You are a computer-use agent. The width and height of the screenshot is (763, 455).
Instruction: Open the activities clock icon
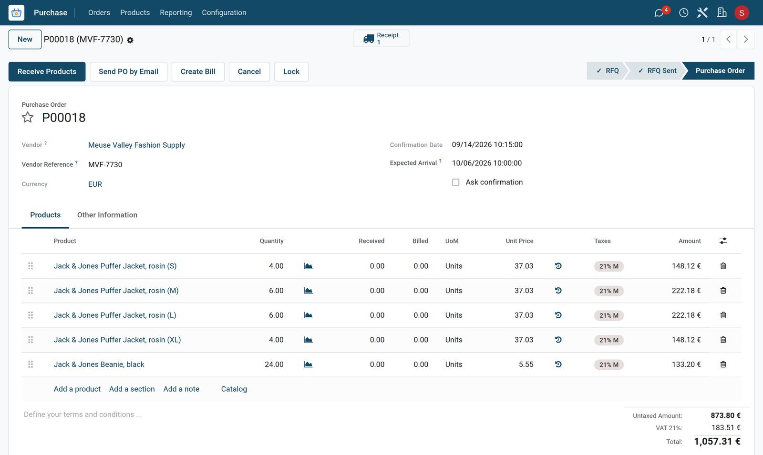[683, 13]
